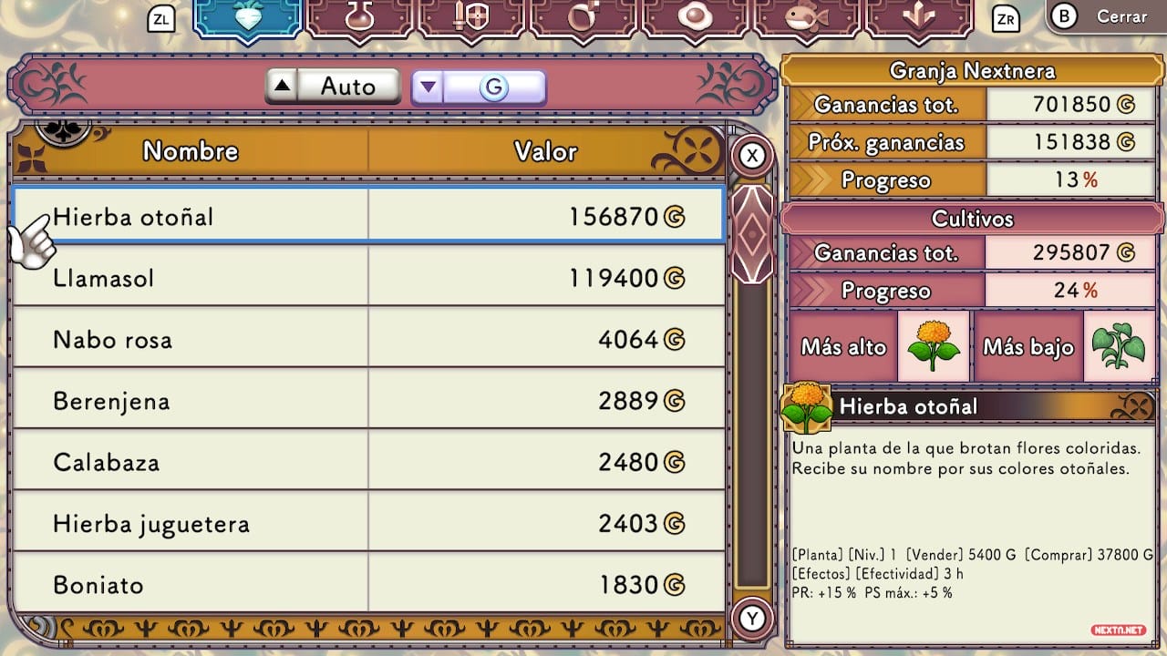
Task: Click the X button above the scrollbar
Action: pos(752,156)
